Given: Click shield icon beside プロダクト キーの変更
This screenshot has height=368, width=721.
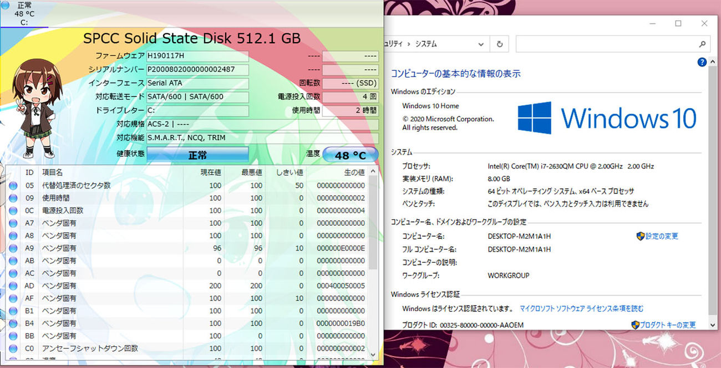Looking at the screenshot, I should click(635, 325).
